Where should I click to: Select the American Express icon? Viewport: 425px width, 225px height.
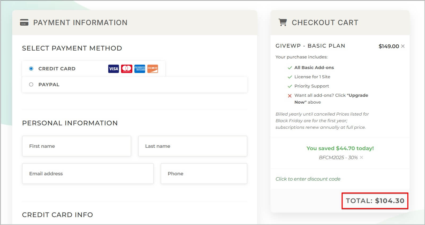click(140, 69)
